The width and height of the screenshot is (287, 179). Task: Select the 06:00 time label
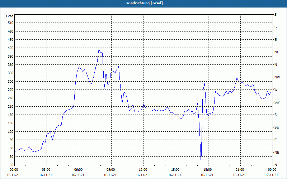[79, 169]
